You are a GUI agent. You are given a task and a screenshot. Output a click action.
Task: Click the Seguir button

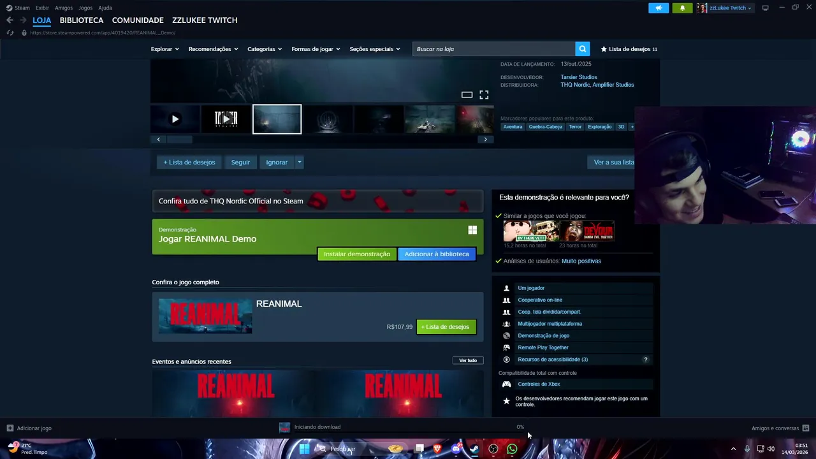point(240,162)
